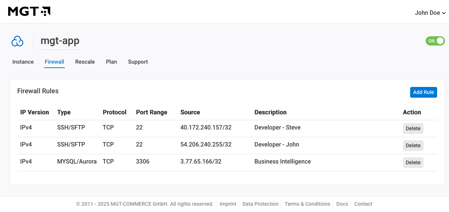Select source 40.172.240.157/32
This screenshot has width=449, height=212.
tap(206, 128)
